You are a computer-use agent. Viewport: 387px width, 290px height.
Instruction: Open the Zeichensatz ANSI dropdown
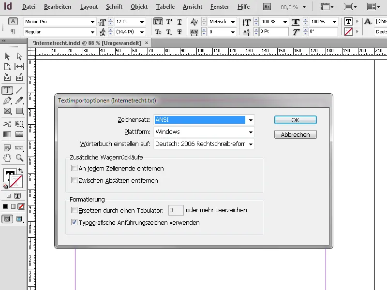click(204, 120)
